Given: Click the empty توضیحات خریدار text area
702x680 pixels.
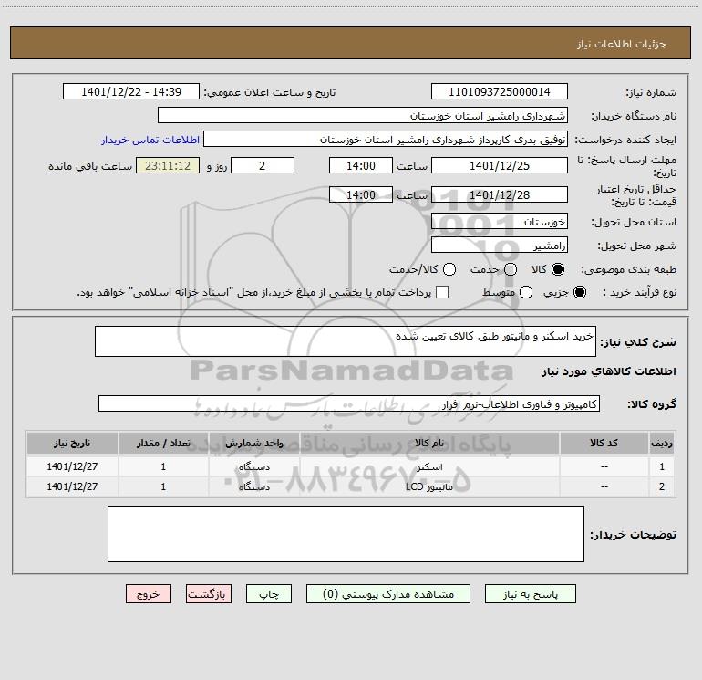Looking at the screenshot, I should coord(346,534).
